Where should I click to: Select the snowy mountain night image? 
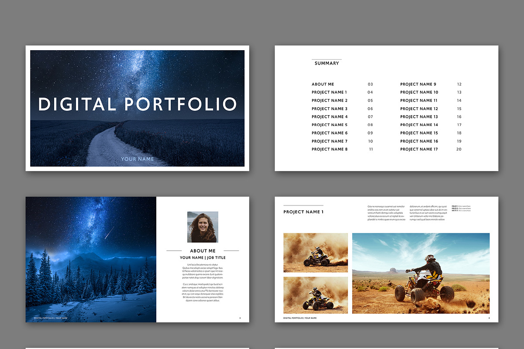click(90, 259)
